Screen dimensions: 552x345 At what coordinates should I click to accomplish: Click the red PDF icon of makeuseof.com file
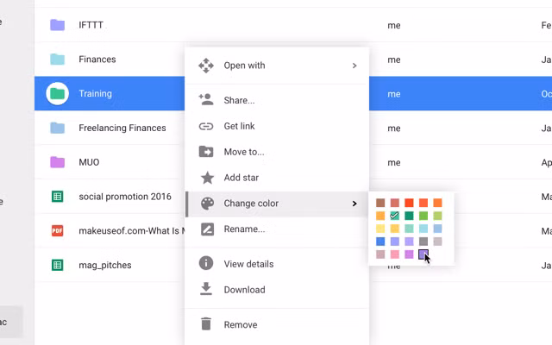pos(57,231)
